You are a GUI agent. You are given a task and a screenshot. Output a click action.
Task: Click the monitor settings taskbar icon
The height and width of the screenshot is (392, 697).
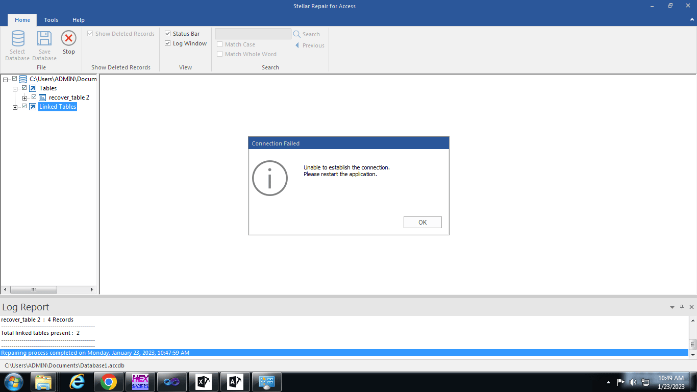(266, 382)
